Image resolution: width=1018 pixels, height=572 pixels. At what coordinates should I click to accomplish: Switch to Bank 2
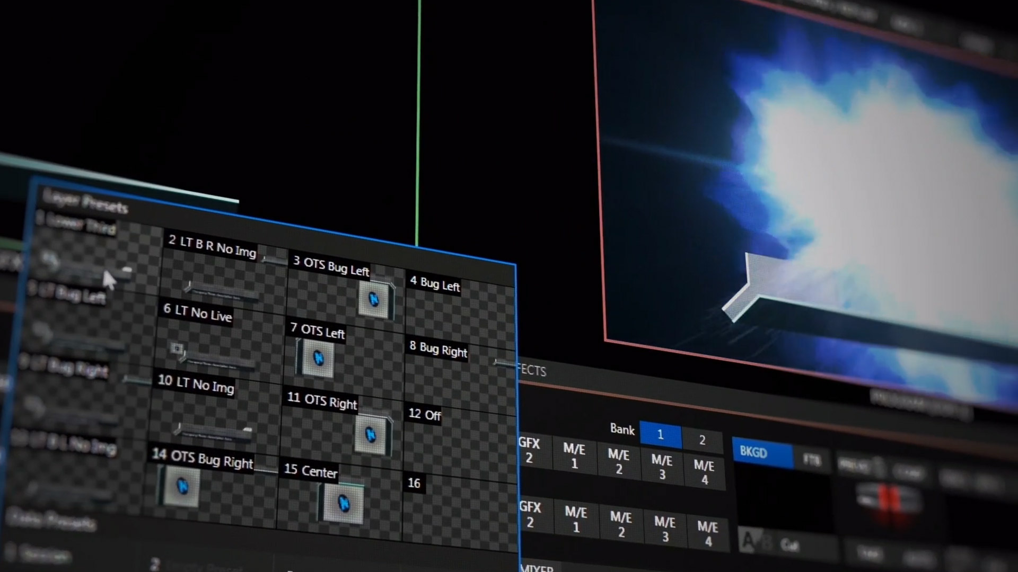click(703, 440)
